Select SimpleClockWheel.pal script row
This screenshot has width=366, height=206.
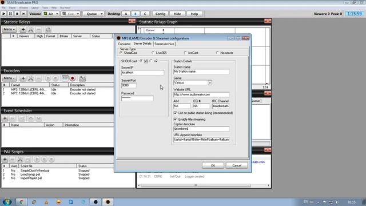58,171
